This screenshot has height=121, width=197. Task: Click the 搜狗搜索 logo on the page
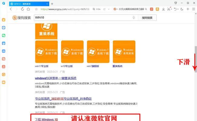pyautogui.click(x=21, y=18)
